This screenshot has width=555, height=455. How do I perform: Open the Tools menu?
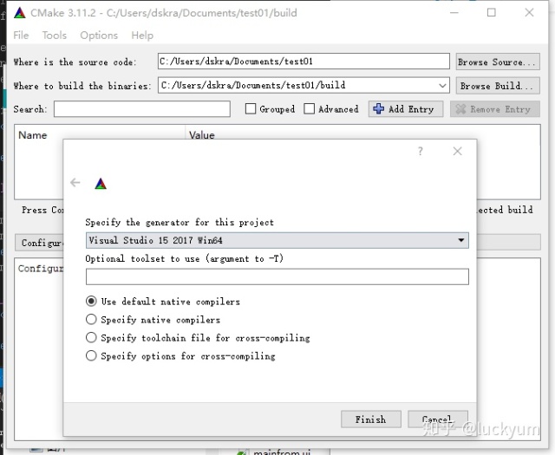pyautogui.click(x=54, y=36)
